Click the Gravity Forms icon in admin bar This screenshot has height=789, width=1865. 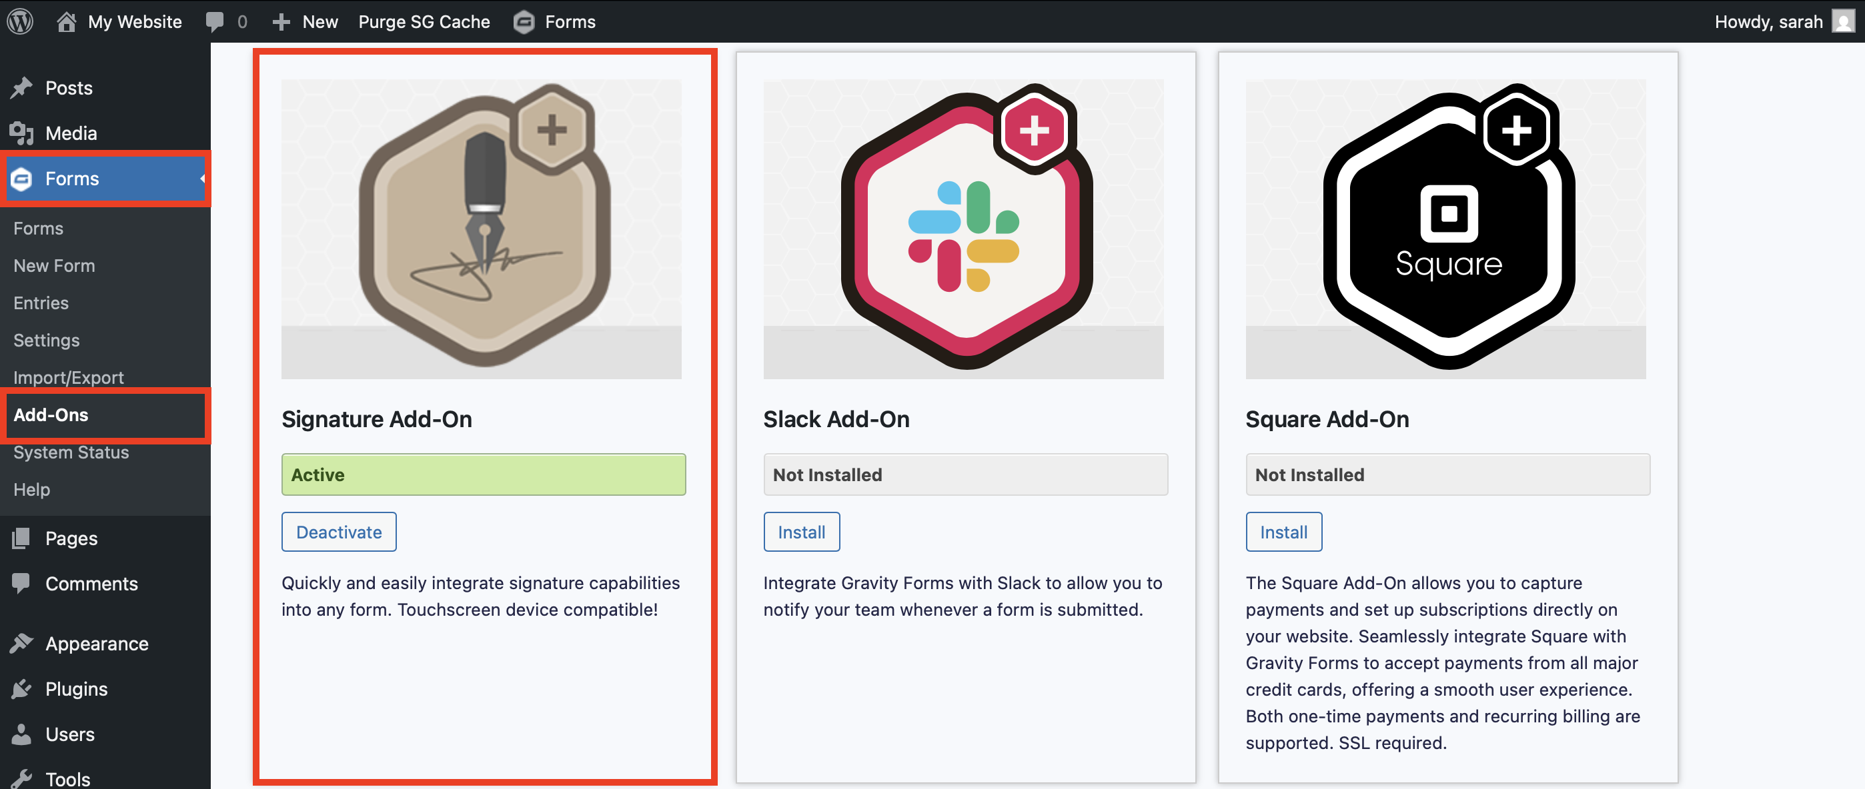coord(524,22)
